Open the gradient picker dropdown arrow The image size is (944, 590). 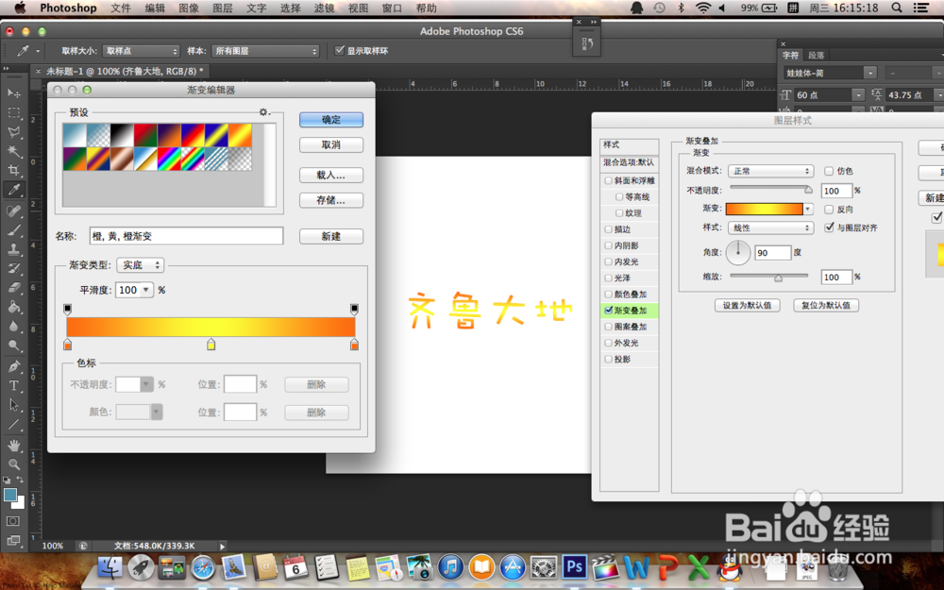[x=808, y=209]
